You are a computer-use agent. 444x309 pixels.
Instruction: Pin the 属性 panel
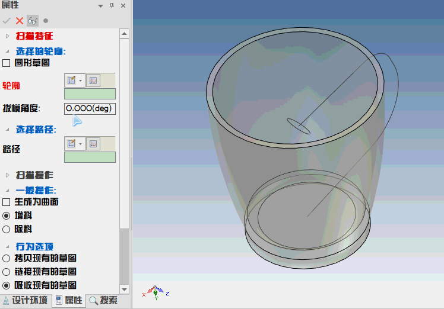click(112, 5)
